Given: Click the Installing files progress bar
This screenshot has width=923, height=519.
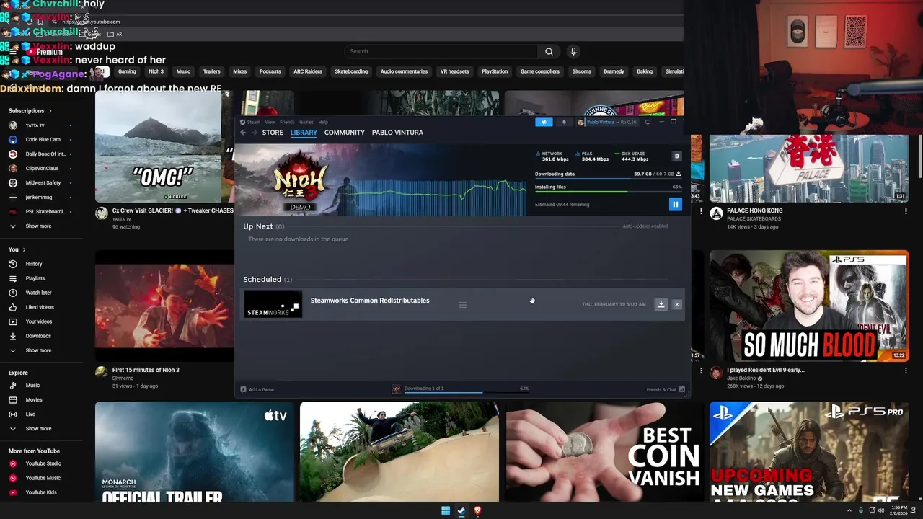Looking at the screenshot, I should click(609, 192).
